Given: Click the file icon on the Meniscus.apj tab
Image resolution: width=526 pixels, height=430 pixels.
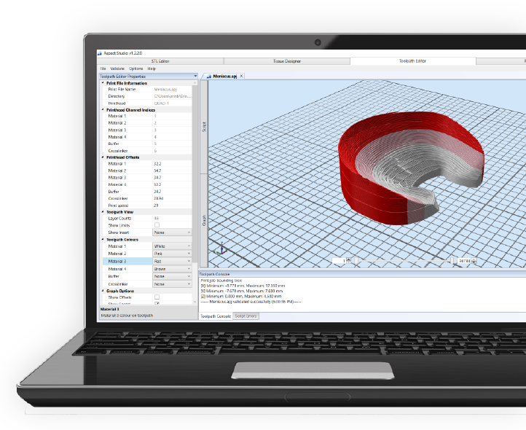Looking at the screenshot, I should click(209, 77).
